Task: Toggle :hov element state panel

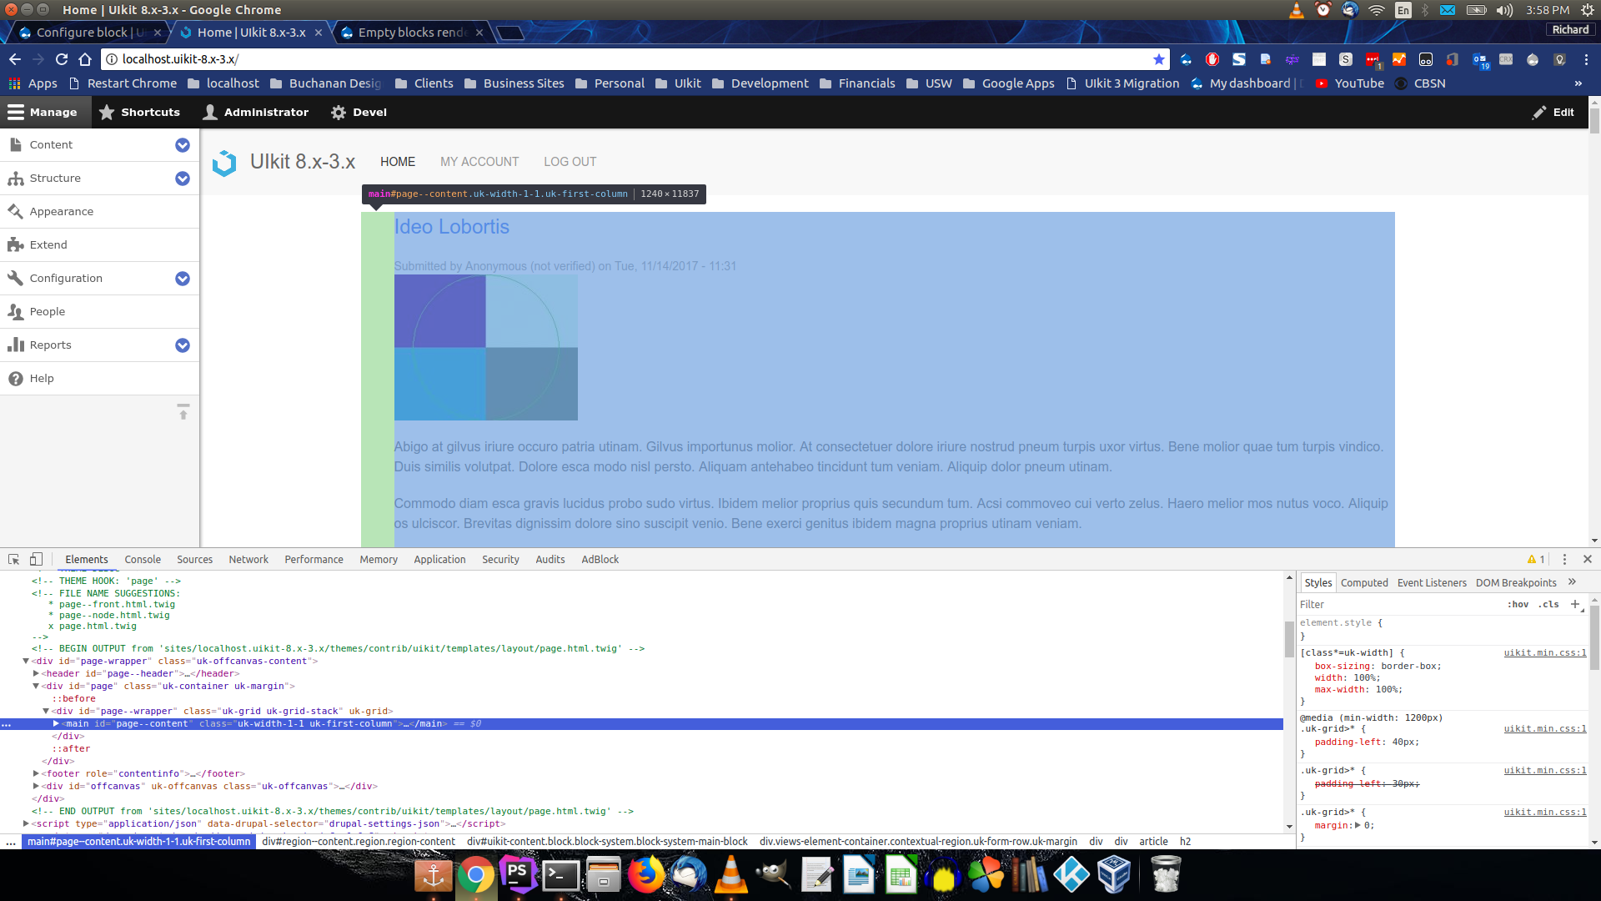Action: (x=1518, y=604)
